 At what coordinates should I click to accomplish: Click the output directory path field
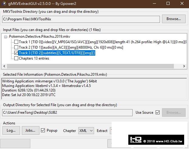coord(67,113)
